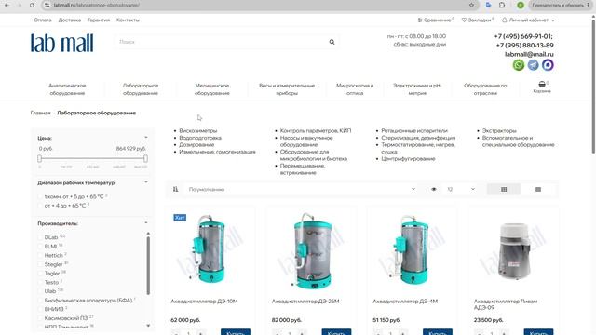Screen dimensions: 596x335
Task: Open the Доставка link
Action: coord(70,20)
